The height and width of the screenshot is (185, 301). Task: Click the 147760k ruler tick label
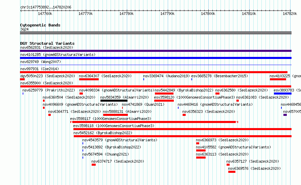pos(45,14)
